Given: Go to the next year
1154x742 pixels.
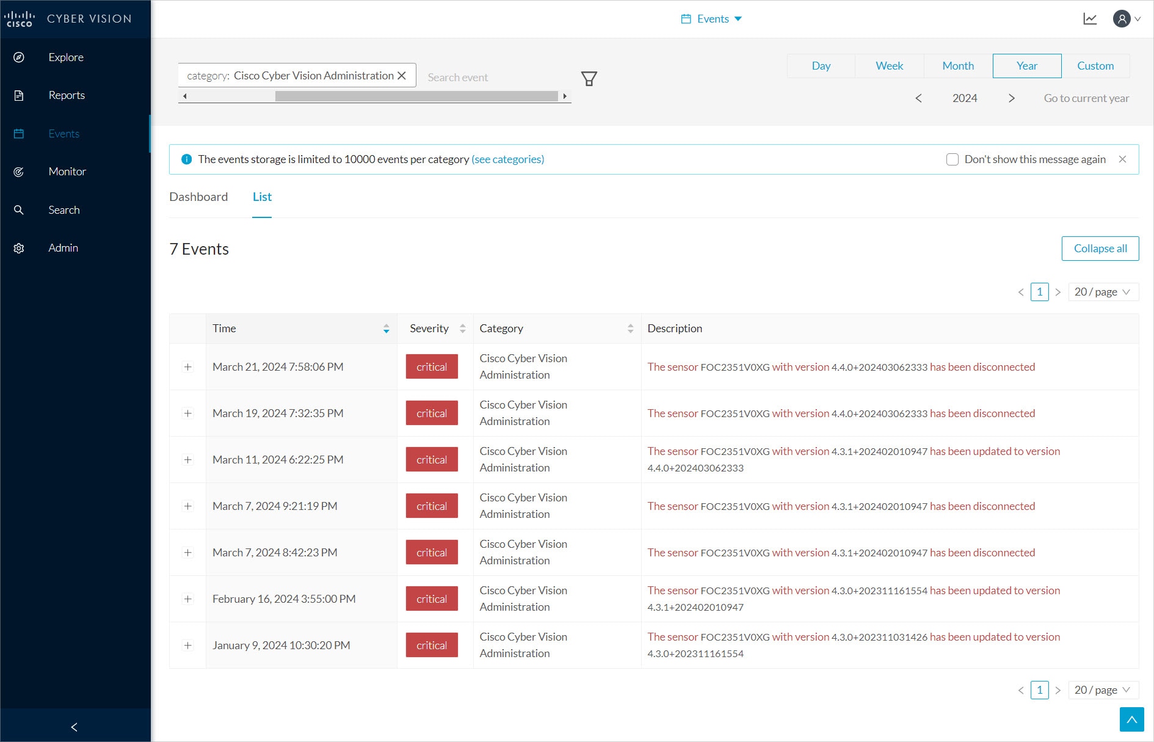Looking at the screenshot, I should pyautogui.click(x=1012, y=98).
